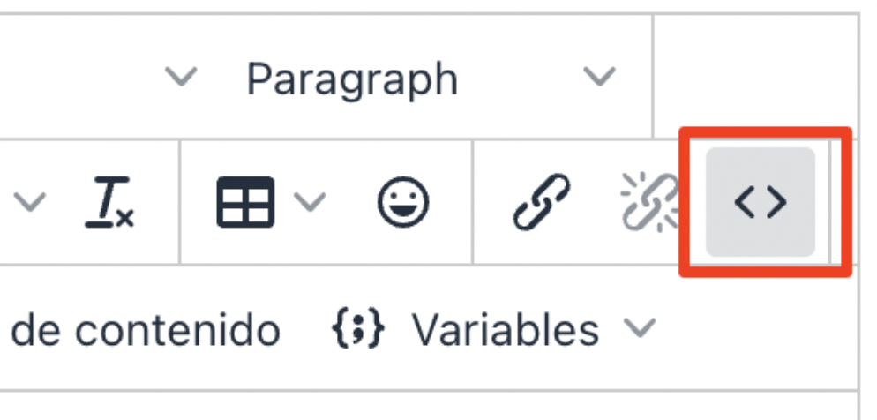Click the divider between emoji and link icons
This screenshot has width=877, height=420.
473,202
